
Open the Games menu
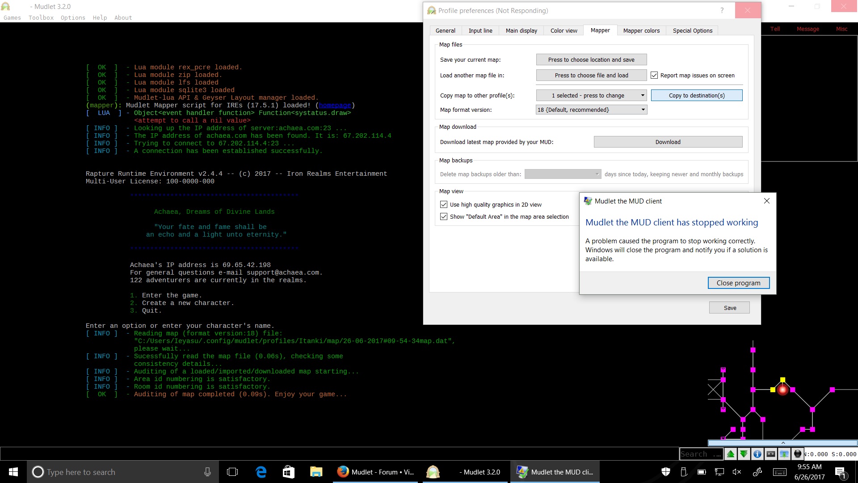pos(12,17)
